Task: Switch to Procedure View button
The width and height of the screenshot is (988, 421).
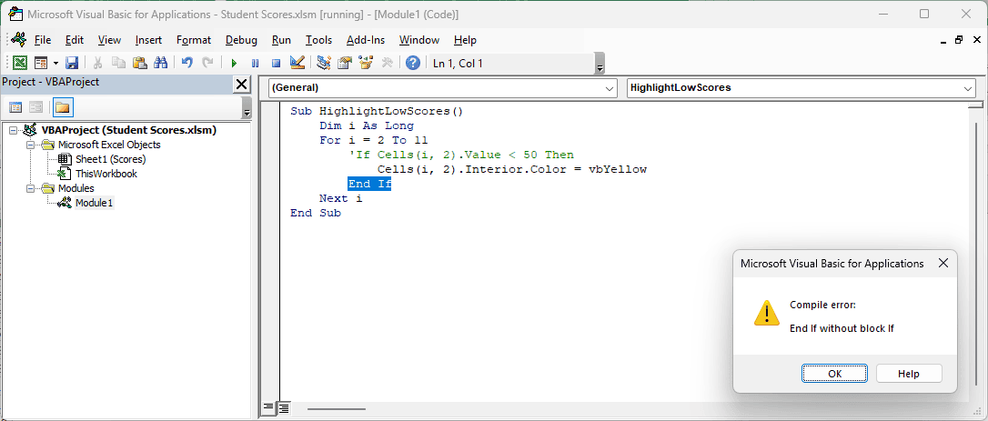Action: [267, 408]
